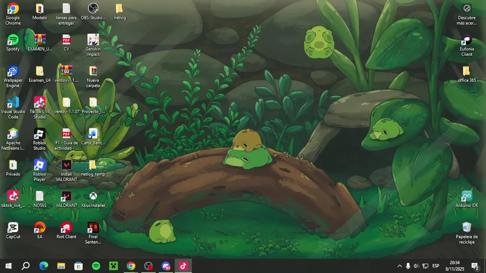This screenshot has height=273, width=486.
Task: Select the NOTAS text file
Action: 39,199
